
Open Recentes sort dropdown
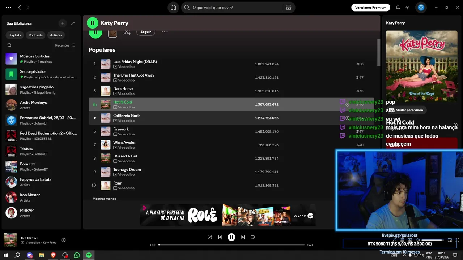point(65,45)
